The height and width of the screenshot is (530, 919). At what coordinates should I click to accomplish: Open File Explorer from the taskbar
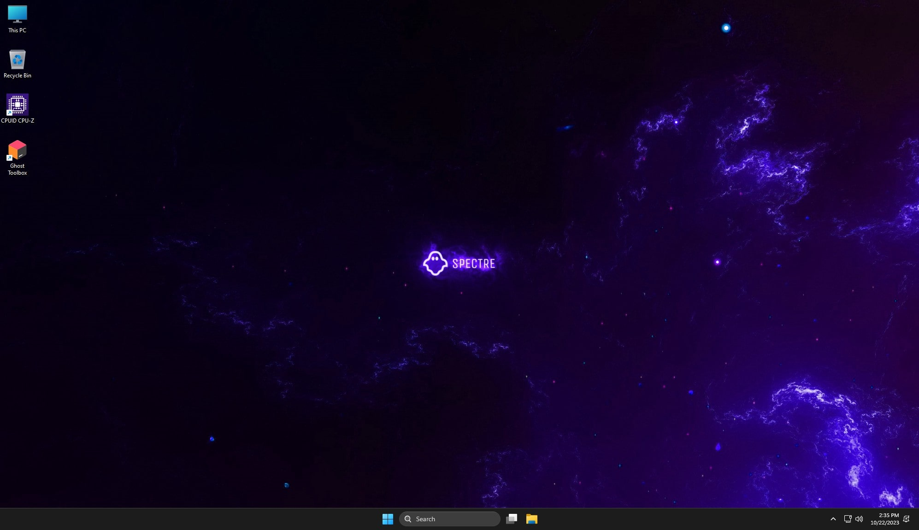pos(532,519)
